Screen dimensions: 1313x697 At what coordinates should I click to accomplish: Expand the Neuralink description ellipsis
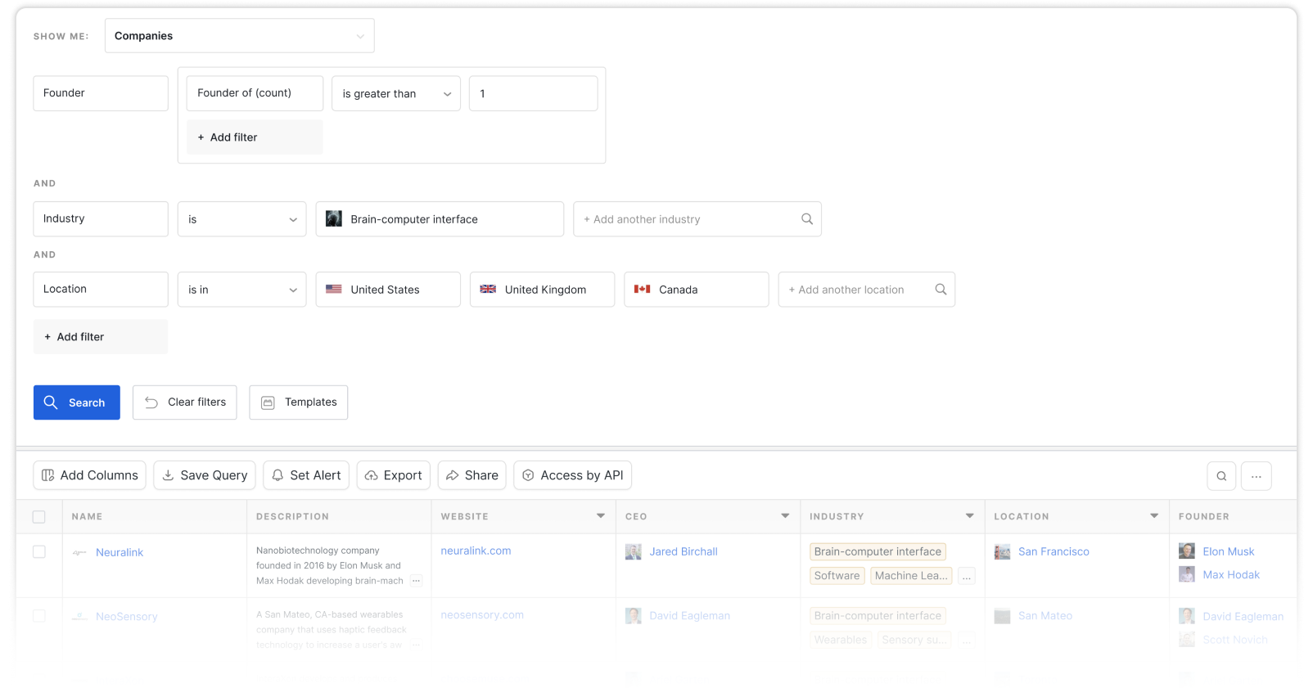pos(416,581)
